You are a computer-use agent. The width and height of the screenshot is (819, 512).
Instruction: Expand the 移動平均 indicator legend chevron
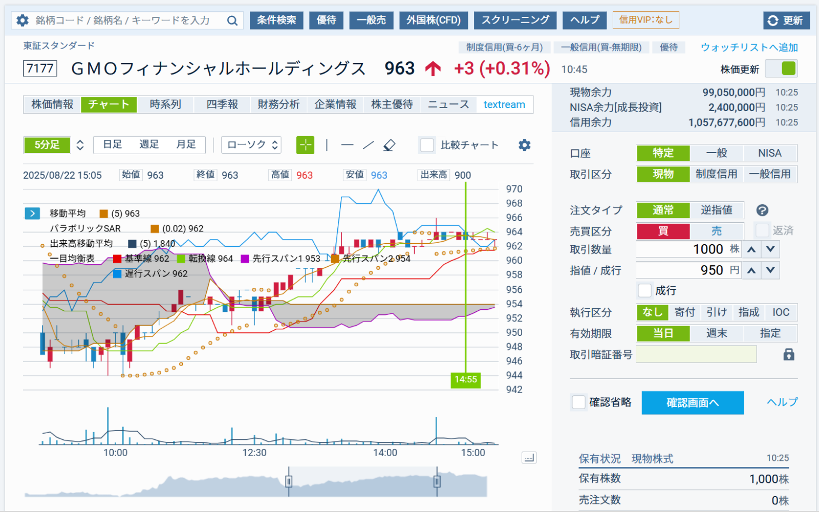click(32, 213)
